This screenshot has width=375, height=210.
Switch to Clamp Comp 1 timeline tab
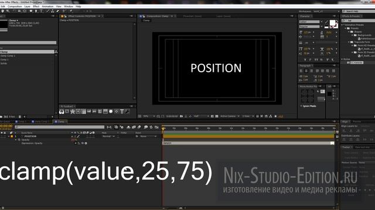40,122
